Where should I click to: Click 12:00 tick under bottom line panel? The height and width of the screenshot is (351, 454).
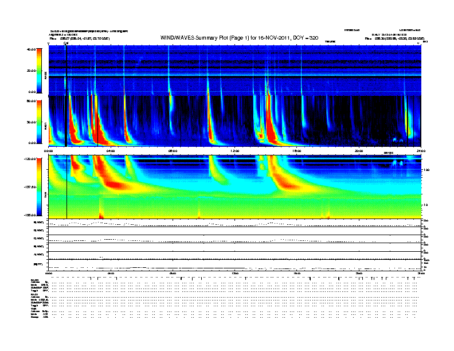pos(235,273)
